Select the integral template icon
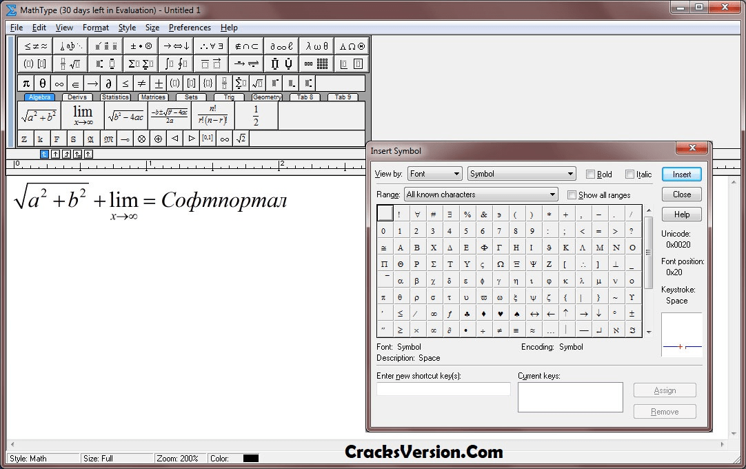 (x=172, y=63)
